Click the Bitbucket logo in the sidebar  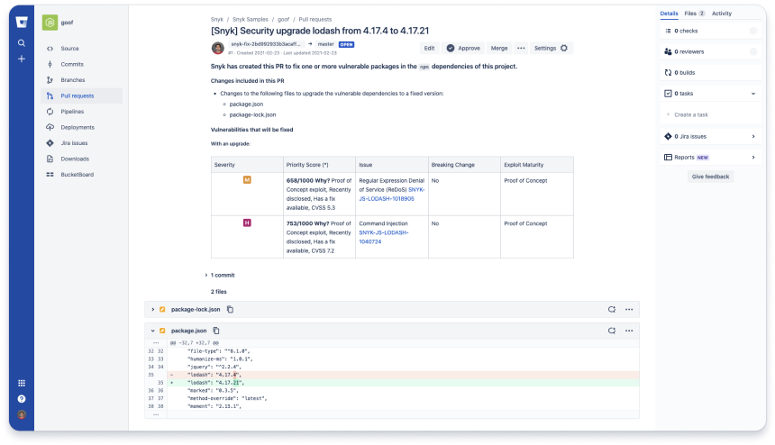click(21, 23)
